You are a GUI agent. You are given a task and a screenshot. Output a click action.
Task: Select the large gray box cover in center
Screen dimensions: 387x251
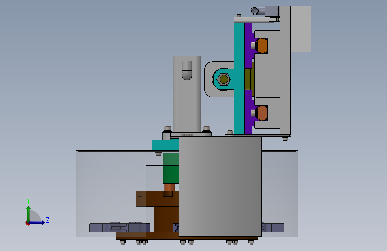[220, 186]
